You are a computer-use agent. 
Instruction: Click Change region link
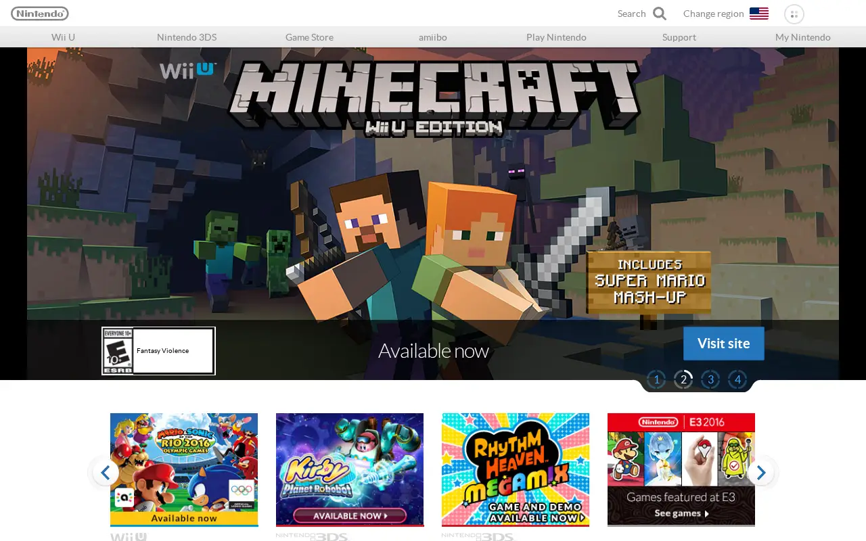coord(713,14)
